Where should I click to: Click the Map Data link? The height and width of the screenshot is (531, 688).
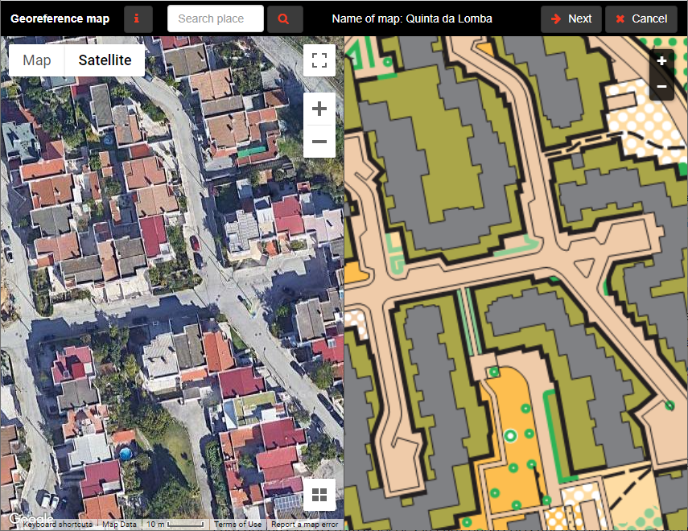point(119,525)
